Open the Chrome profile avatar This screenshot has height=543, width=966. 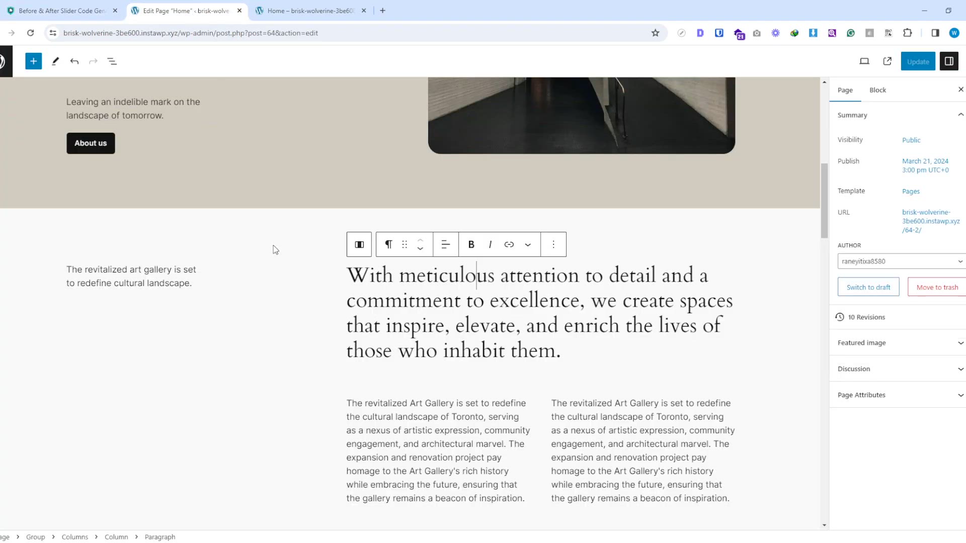pos(954,33)
